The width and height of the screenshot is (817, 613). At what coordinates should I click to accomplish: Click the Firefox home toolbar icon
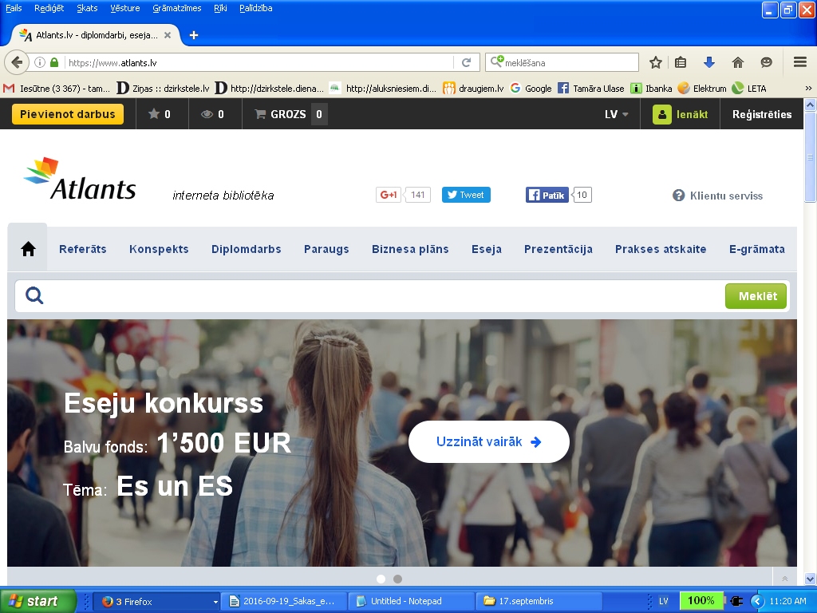click(x=738, y=62)
